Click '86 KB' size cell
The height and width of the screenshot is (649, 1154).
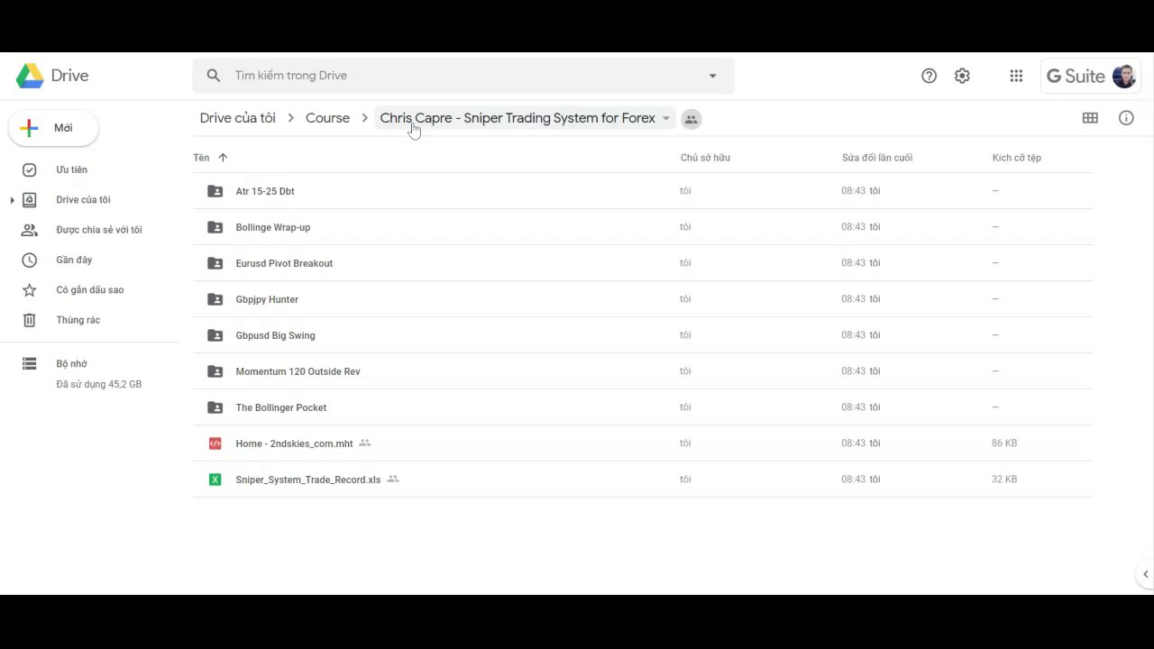click(1004, 443)
